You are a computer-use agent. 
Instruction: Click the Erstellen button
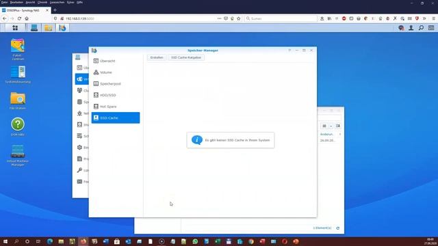coord(157,57)
